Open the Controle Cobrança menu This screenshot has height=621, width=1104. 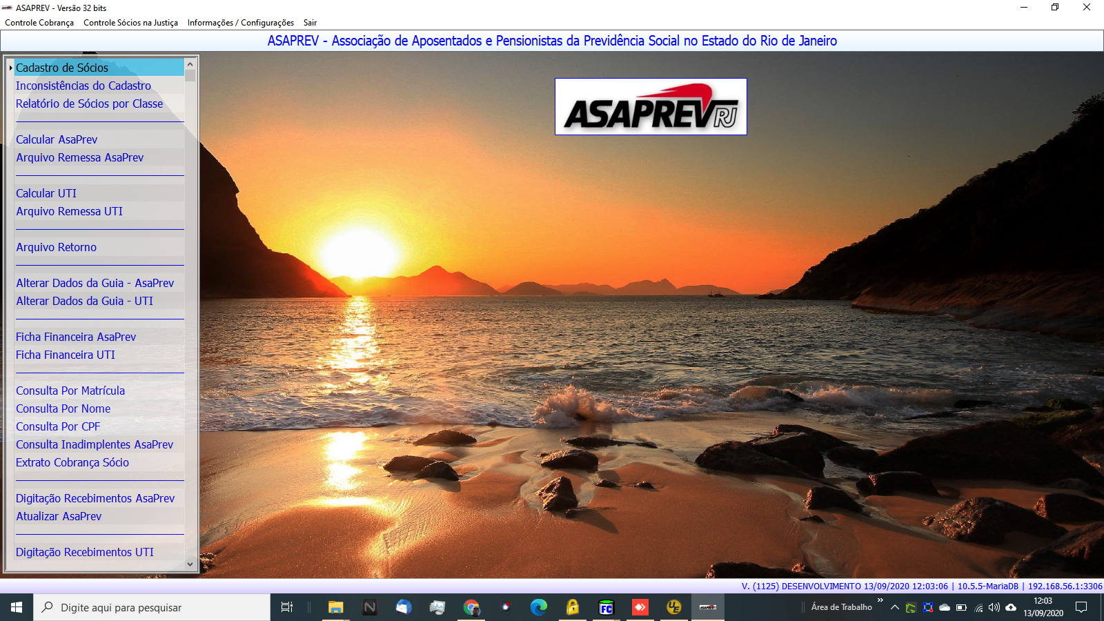(x=39, y=23)
